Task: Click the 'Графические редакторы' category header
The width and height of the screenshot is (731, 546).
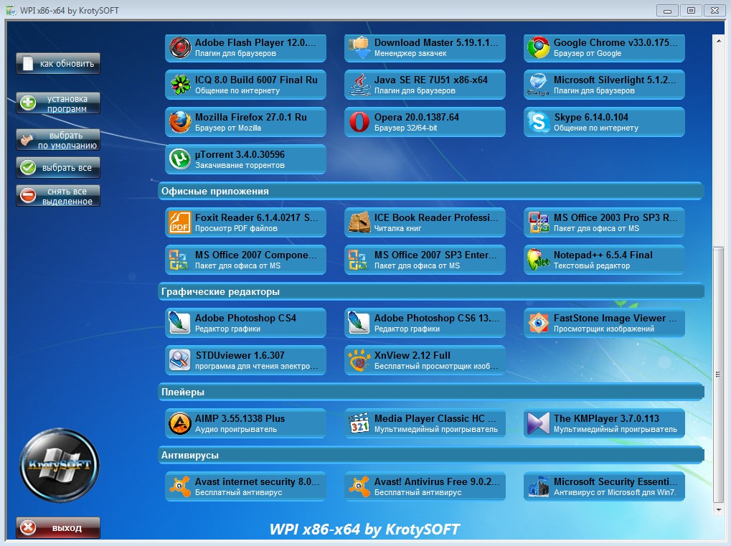Action: click(430, 291)
